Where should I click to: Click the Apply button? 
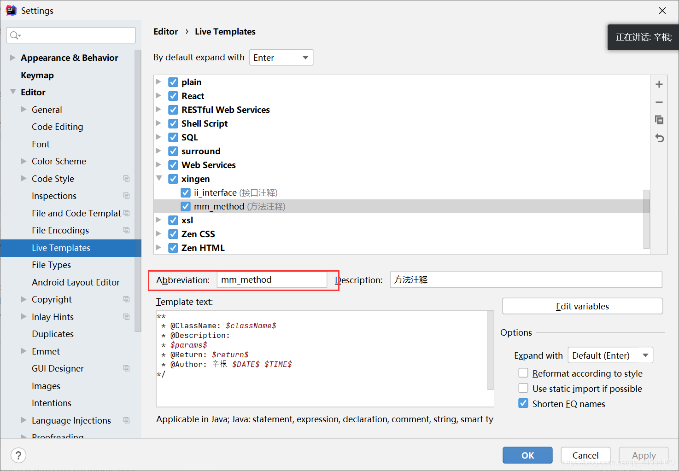(x=644, y=455)
